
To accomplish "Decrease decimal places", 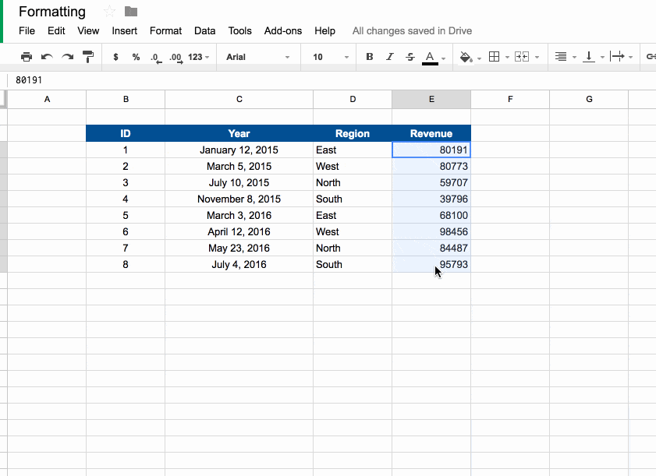I will pyautogui.click(x=156, y=58).
